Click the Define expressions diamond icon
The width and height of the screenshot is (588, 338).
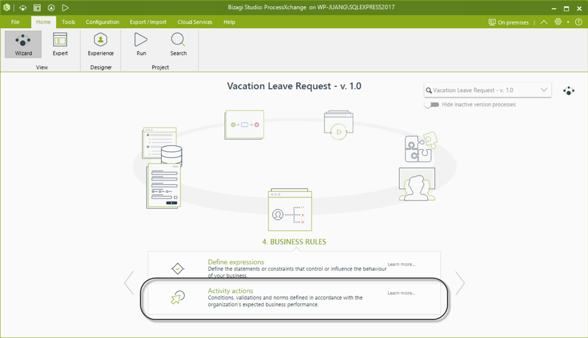177,269
